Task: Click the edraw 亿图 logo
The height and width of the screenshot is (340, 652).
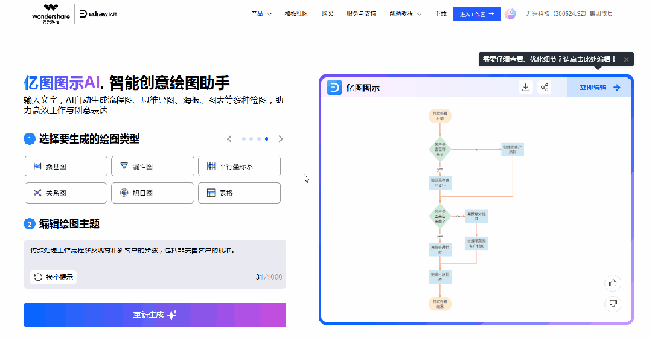Action: (x=98, y=14)
